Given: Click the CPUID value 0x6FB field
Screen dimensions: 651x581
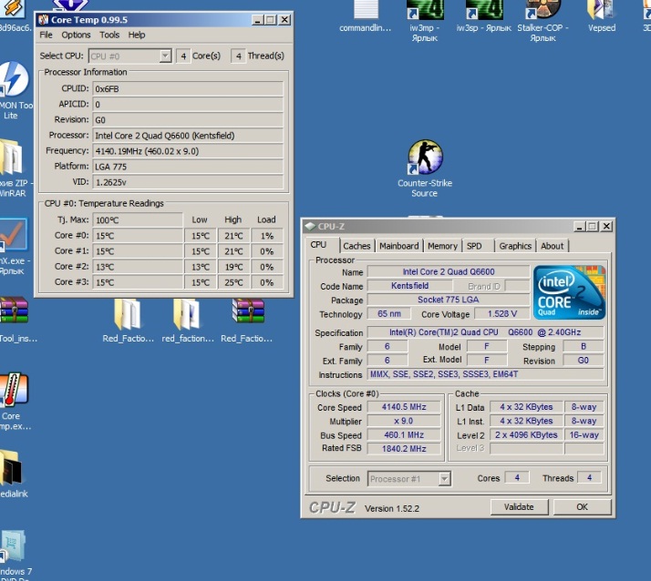Looking at the screenshot, I should pos(188,88).
